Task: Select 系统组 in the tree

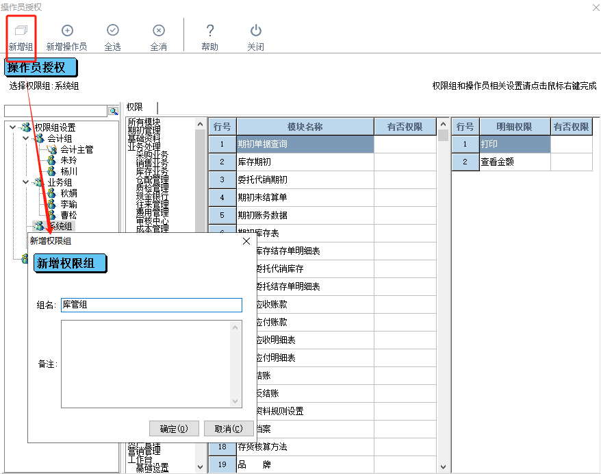Action: pyautogui.click(x=59, y=226)
